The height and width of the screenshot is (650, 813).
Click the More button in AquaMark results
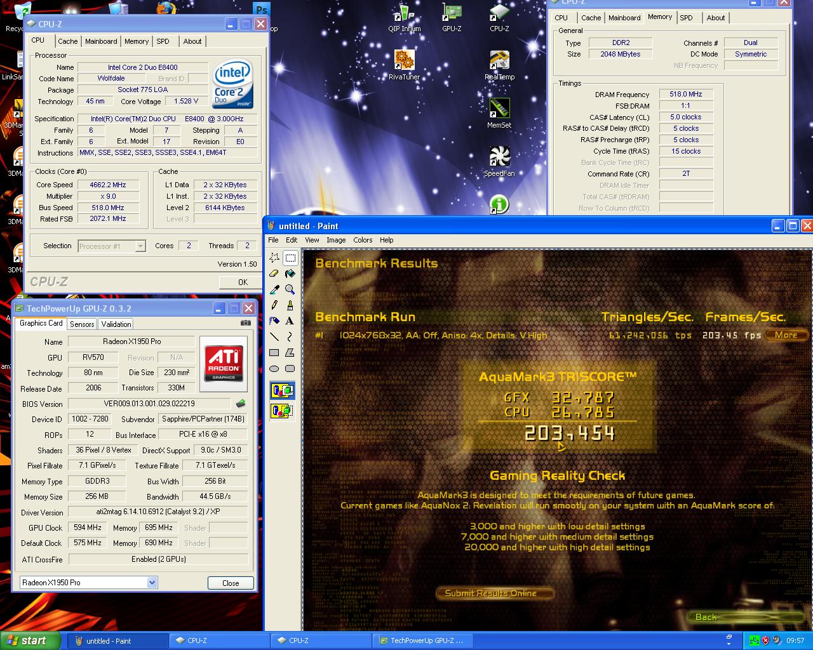786,335
